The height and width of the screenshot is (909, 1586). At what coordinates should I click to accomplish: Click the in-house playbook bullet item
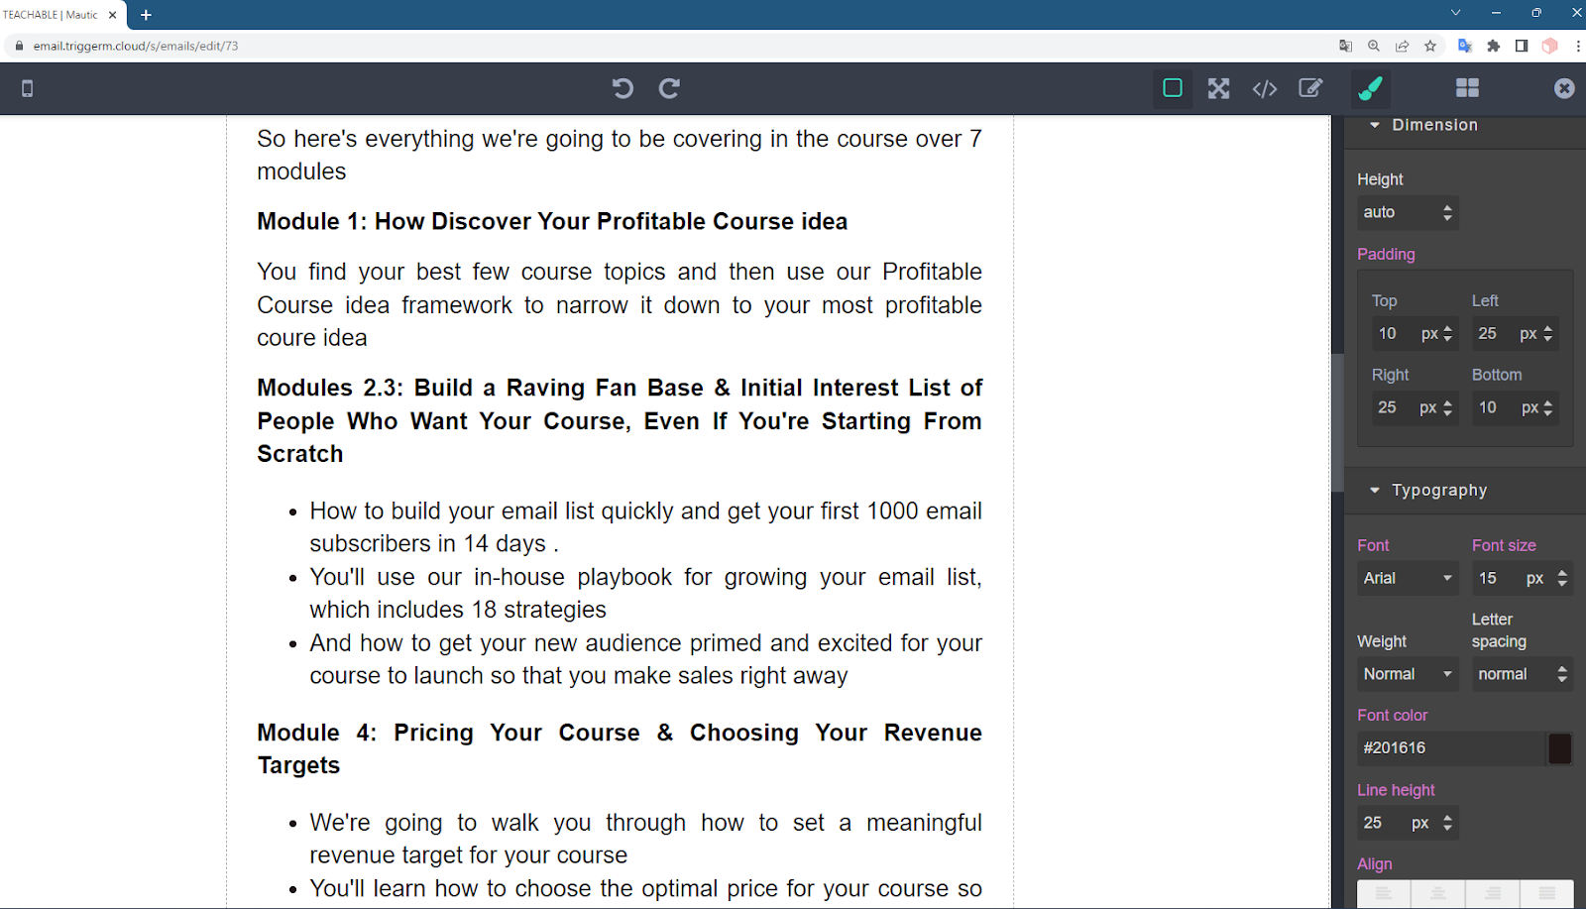(645, 593)
